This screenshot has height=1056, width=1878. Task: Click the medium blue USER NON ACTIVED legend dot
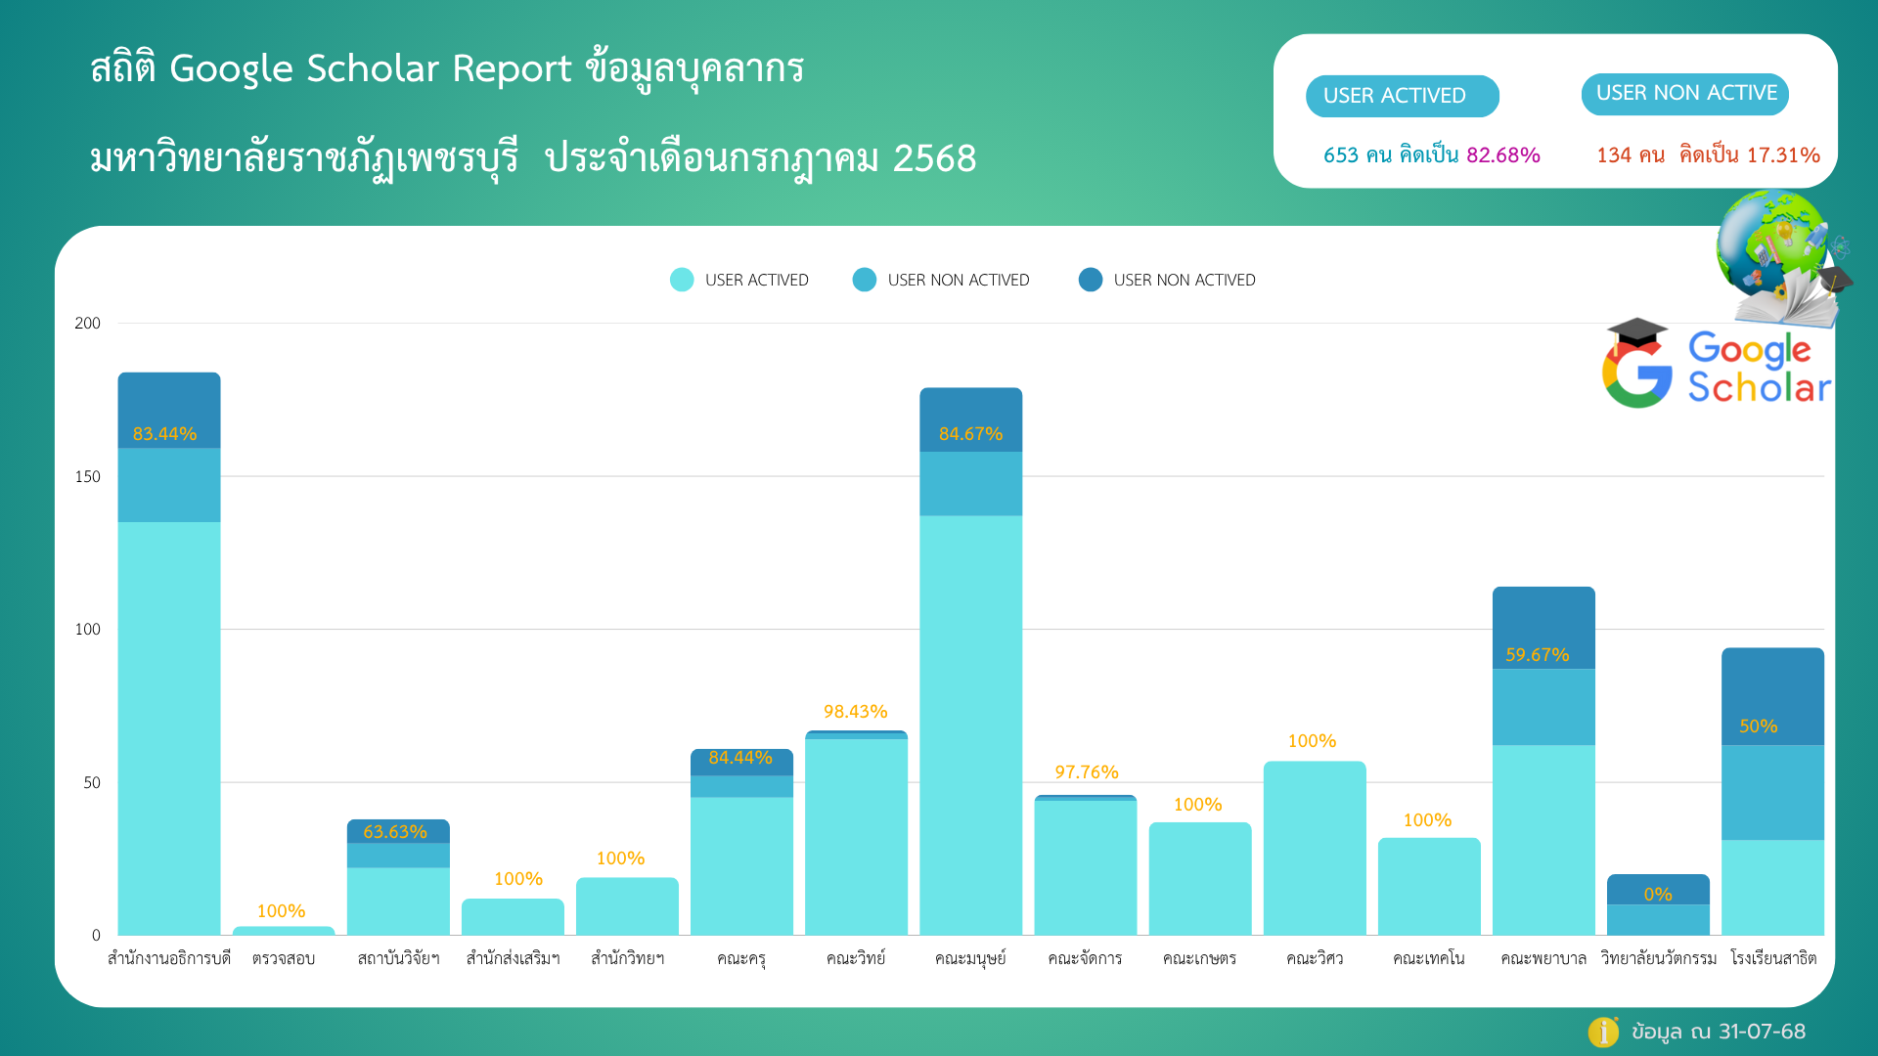coord(865,280)
